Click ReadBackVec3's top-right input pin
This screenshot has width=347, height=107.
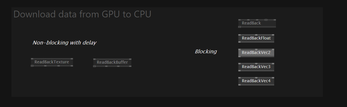tap(273, 63)
